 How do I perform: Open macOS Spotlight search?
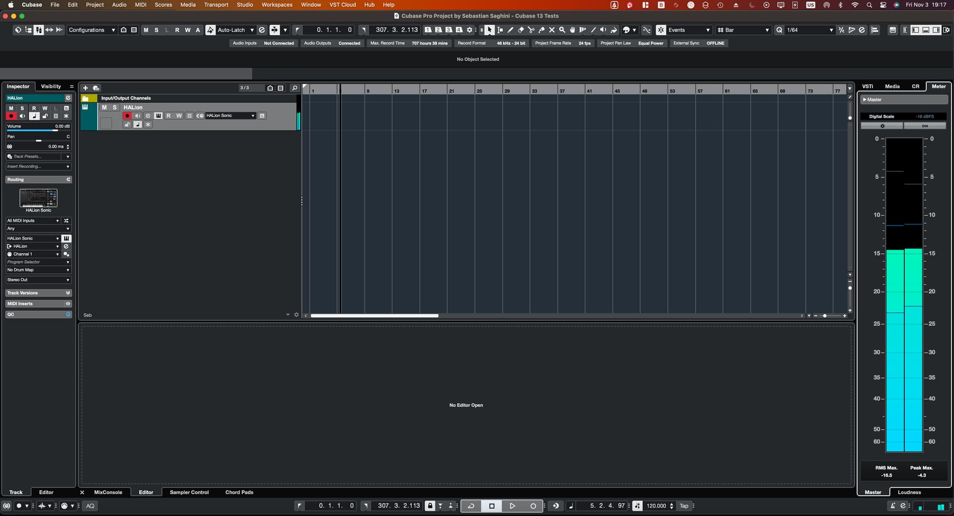coord(869,5)
